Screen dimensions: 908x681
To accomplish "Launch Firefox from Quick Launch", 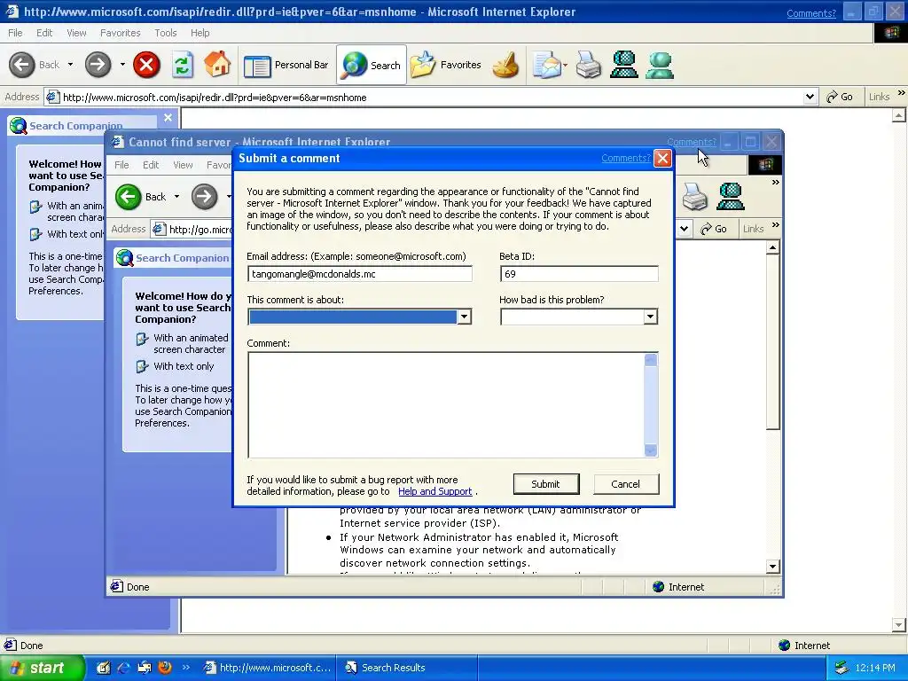I will coord(165,668).
